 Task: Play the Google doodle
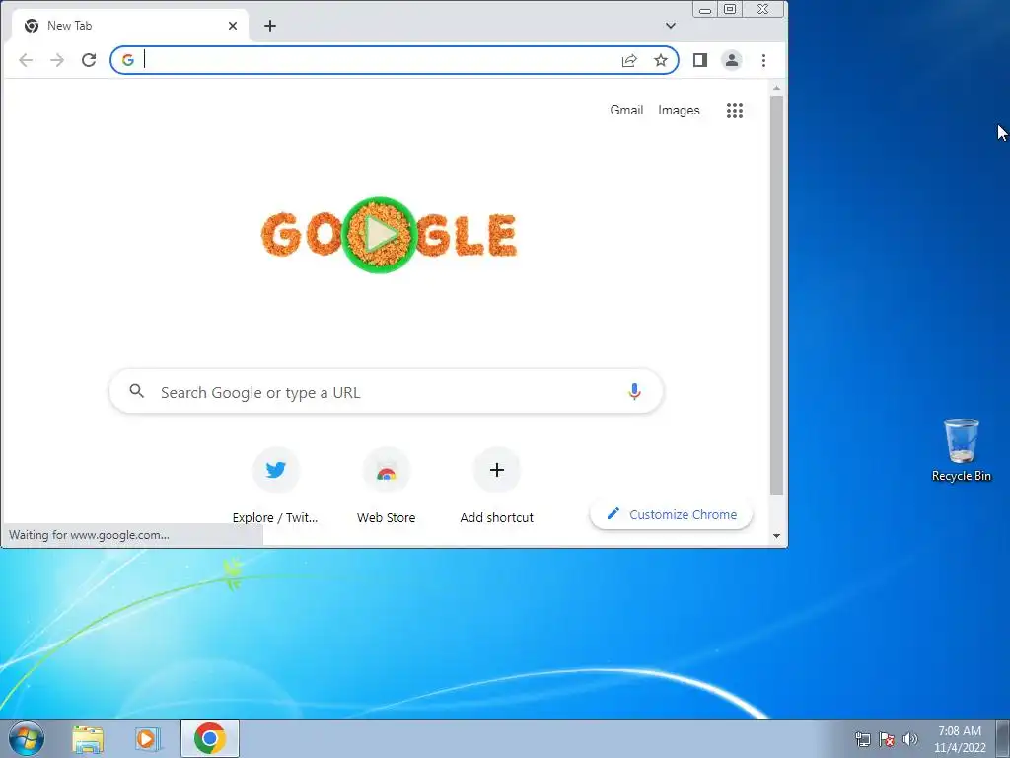[x=380, y=235]
